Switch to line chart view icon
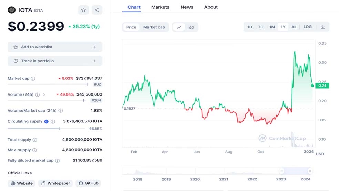This screenshot has width=339, height=191. click(x=179, y=27)
